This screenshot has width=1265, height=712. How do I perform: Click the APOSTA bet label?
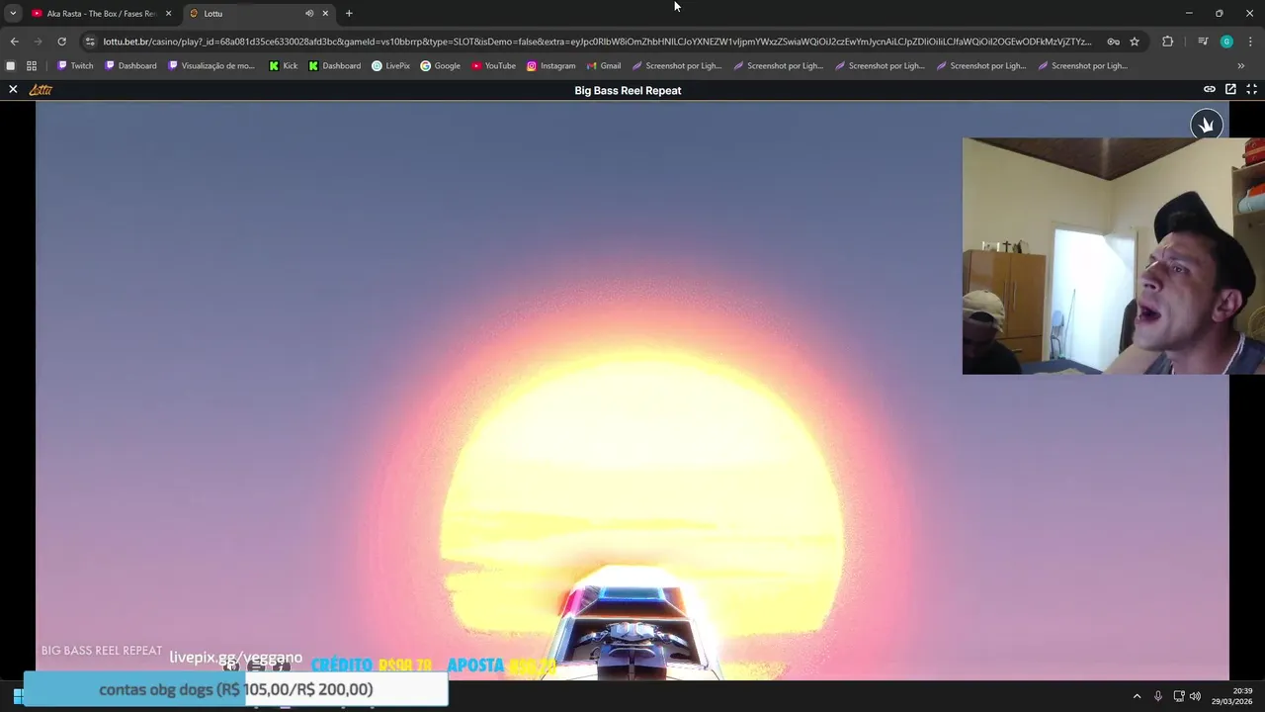click(475, 666)
